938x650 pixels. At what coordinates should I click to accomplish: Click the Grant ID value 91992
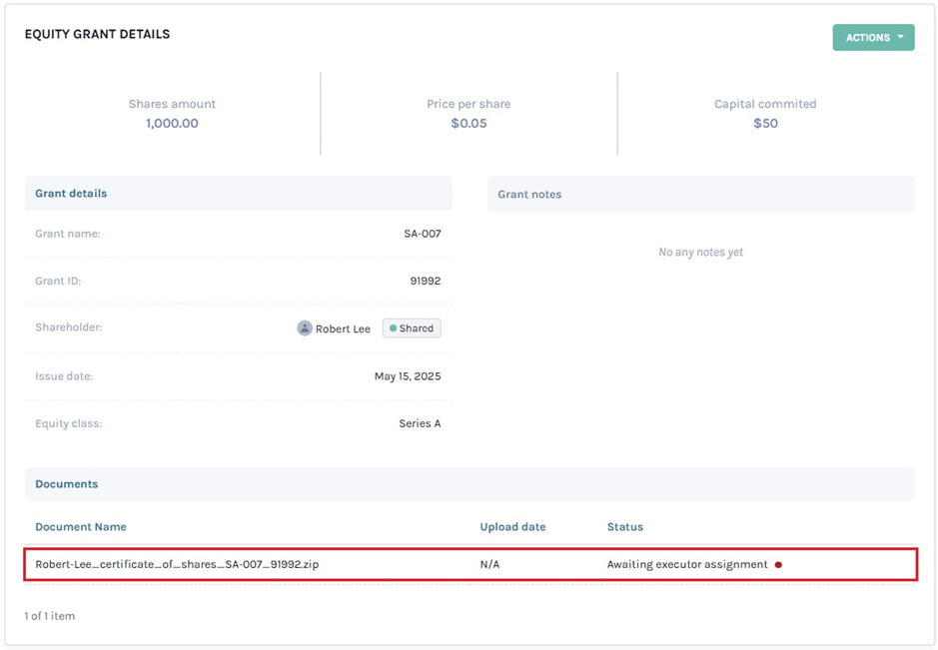coord(425,282)
